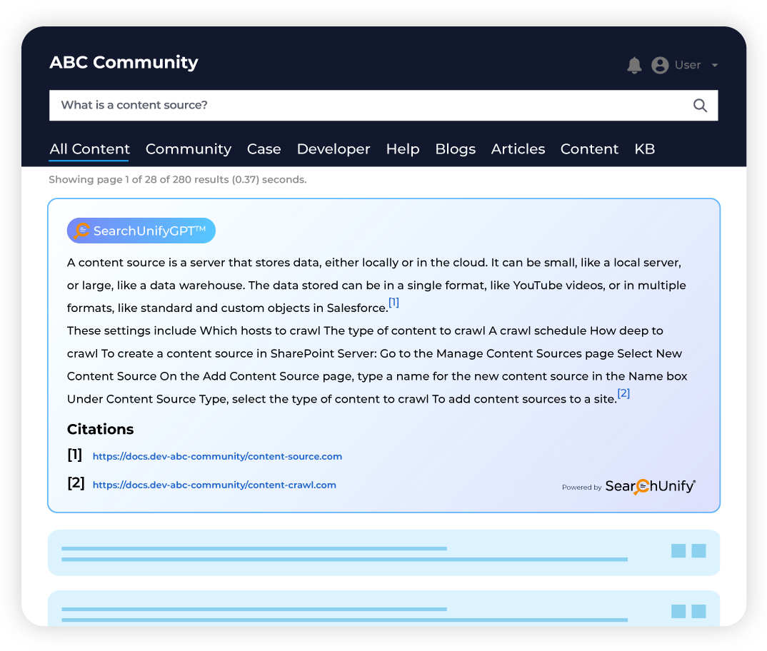The image size is (767, 651).
Task: Switch to the Community tab
Action: [189, 148]
